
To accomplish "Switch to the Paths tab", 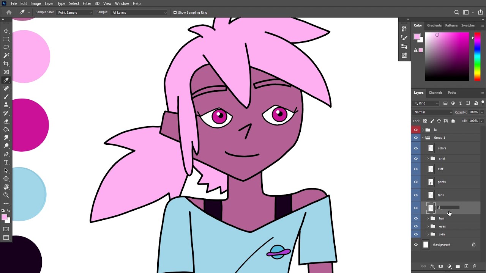I will point(452,93).
